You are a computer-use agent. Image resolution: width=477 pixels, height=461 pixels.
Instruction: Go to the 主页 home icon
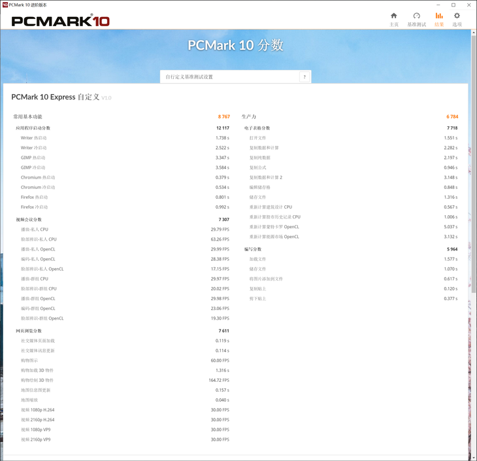pos(393,16)
